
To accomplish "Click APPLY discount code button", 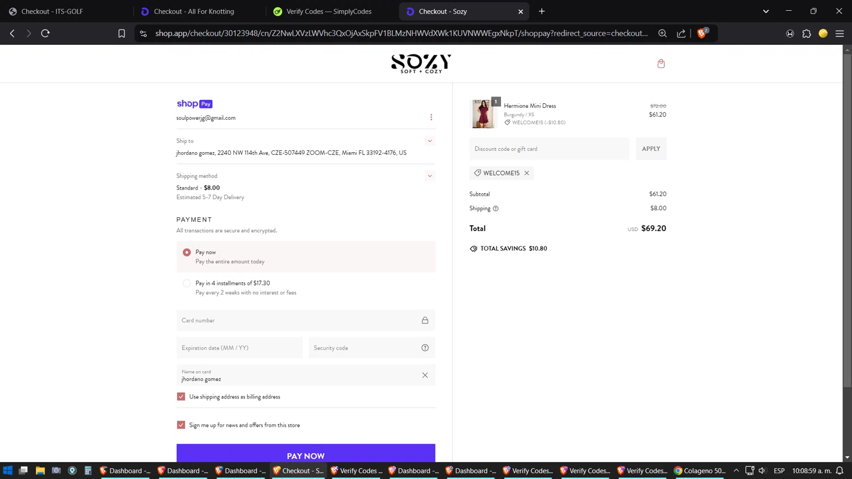I will [x=651, y=149].
